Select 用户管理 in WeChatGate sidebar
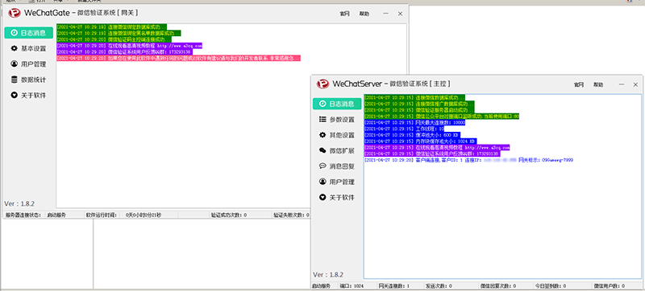 click(28, 64)
